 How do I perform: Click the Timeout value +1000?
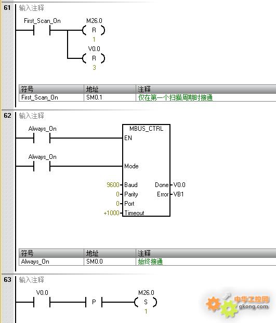pos(112,213)
